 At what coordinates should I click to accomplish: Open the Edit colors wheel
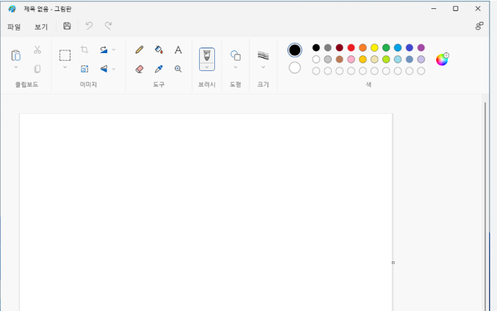(x=442, y=59)
